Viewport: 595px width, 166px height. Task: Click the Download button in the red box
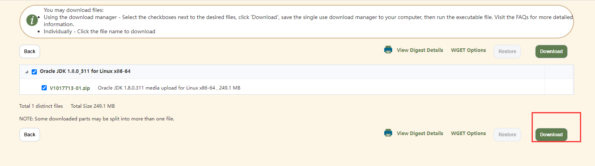pos(551,135)
